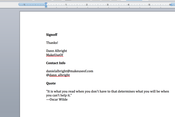Click the 'Dann Albright' name line
This screenshot has width=175, height=117.
(57, 51)
